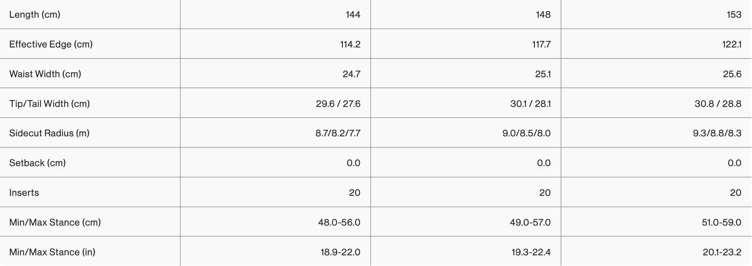Select stance inches value 20.1-23.2
The height and width of the screenshot is (266, 752).
[x=722, y=252]
